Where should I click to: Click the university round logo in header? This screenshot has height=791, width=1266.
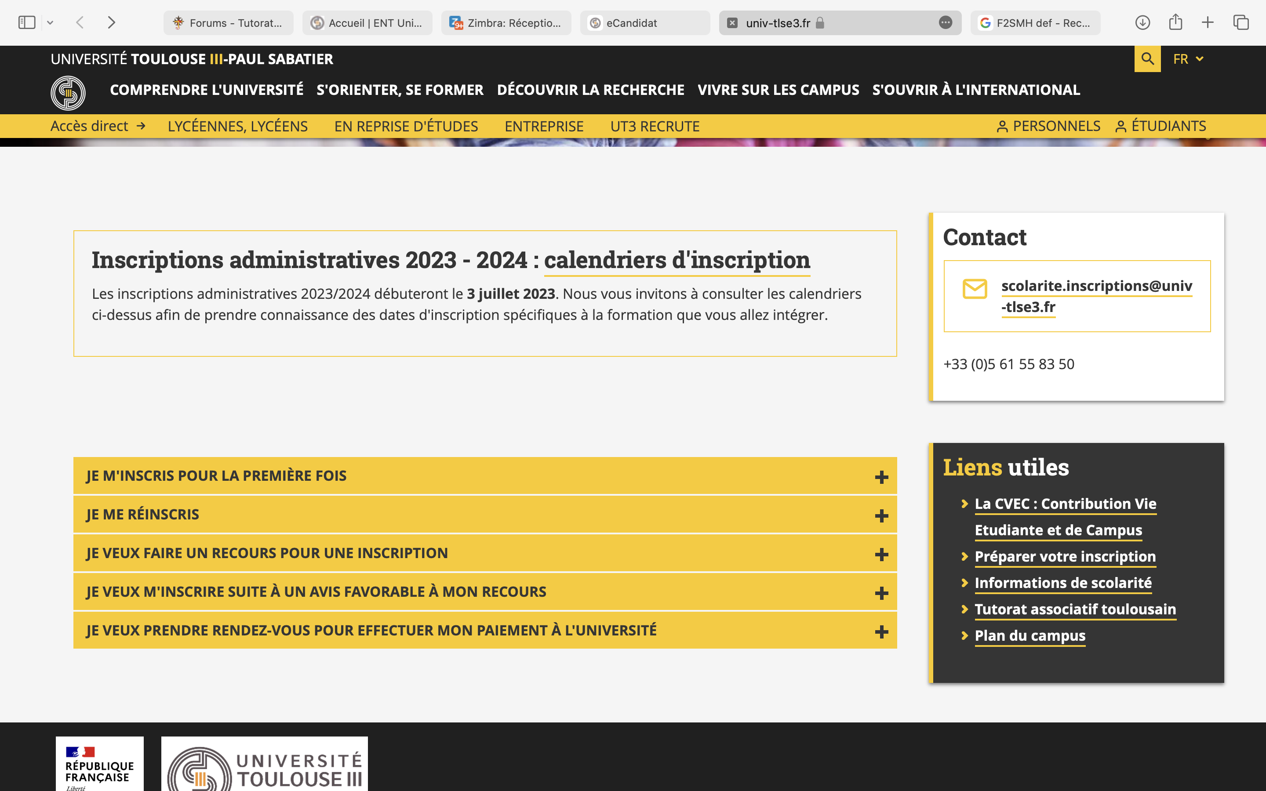[68, 93]
